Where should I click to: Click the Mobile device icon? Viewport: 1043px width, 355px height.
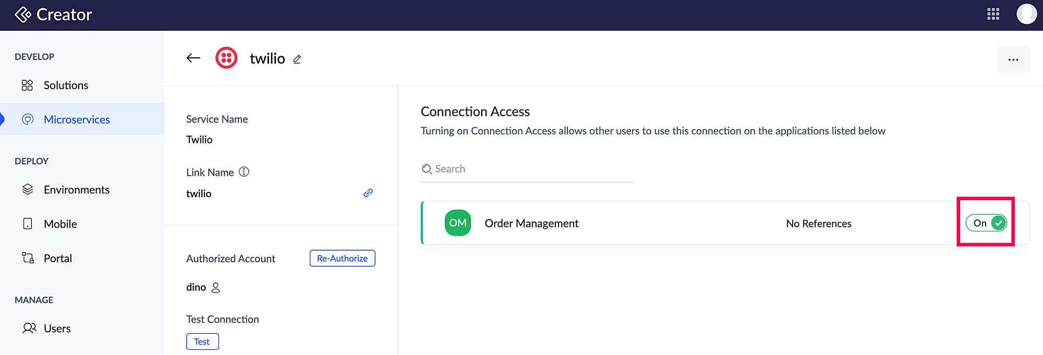click(x=28, y=224)
